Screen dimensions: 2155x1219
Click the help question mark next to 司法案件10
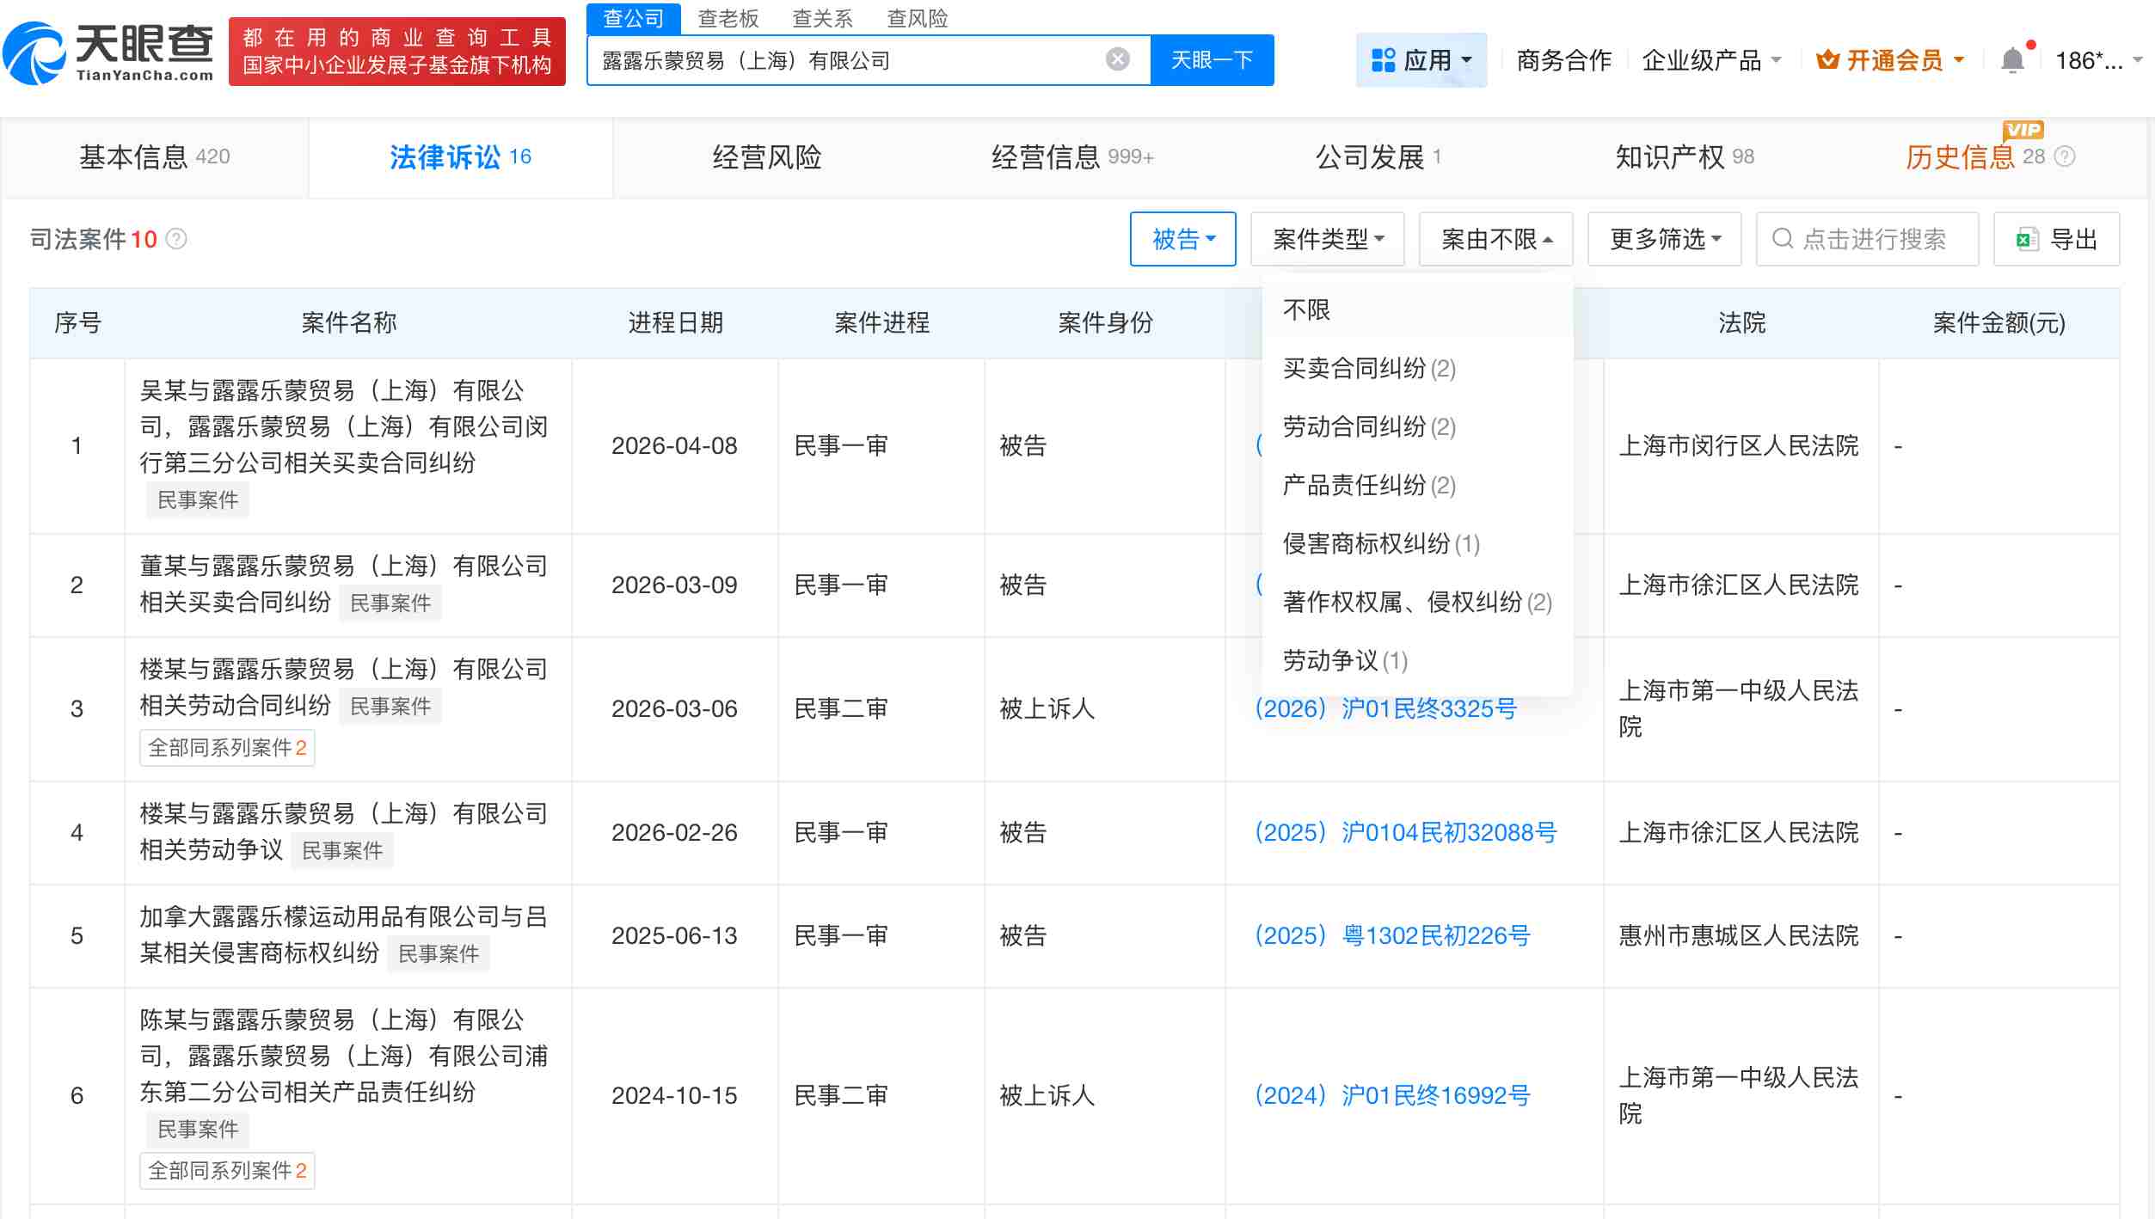(x=177, y=240)
